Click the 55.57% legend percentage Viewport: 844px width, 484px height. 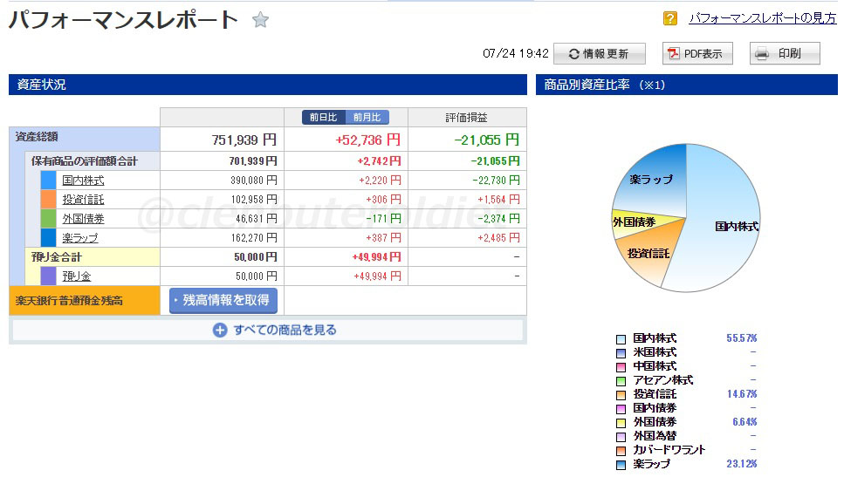tap(741, 338)
